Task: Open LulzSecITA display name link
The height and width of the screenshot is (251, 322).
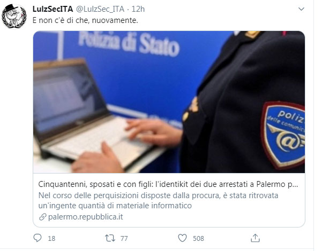Action: pyautogui.click(x=53, y=9)
